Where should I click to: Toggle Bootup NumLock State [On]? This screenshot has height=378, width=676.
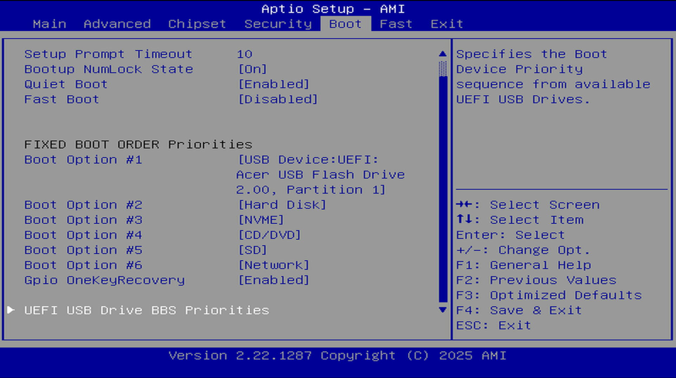253,69
